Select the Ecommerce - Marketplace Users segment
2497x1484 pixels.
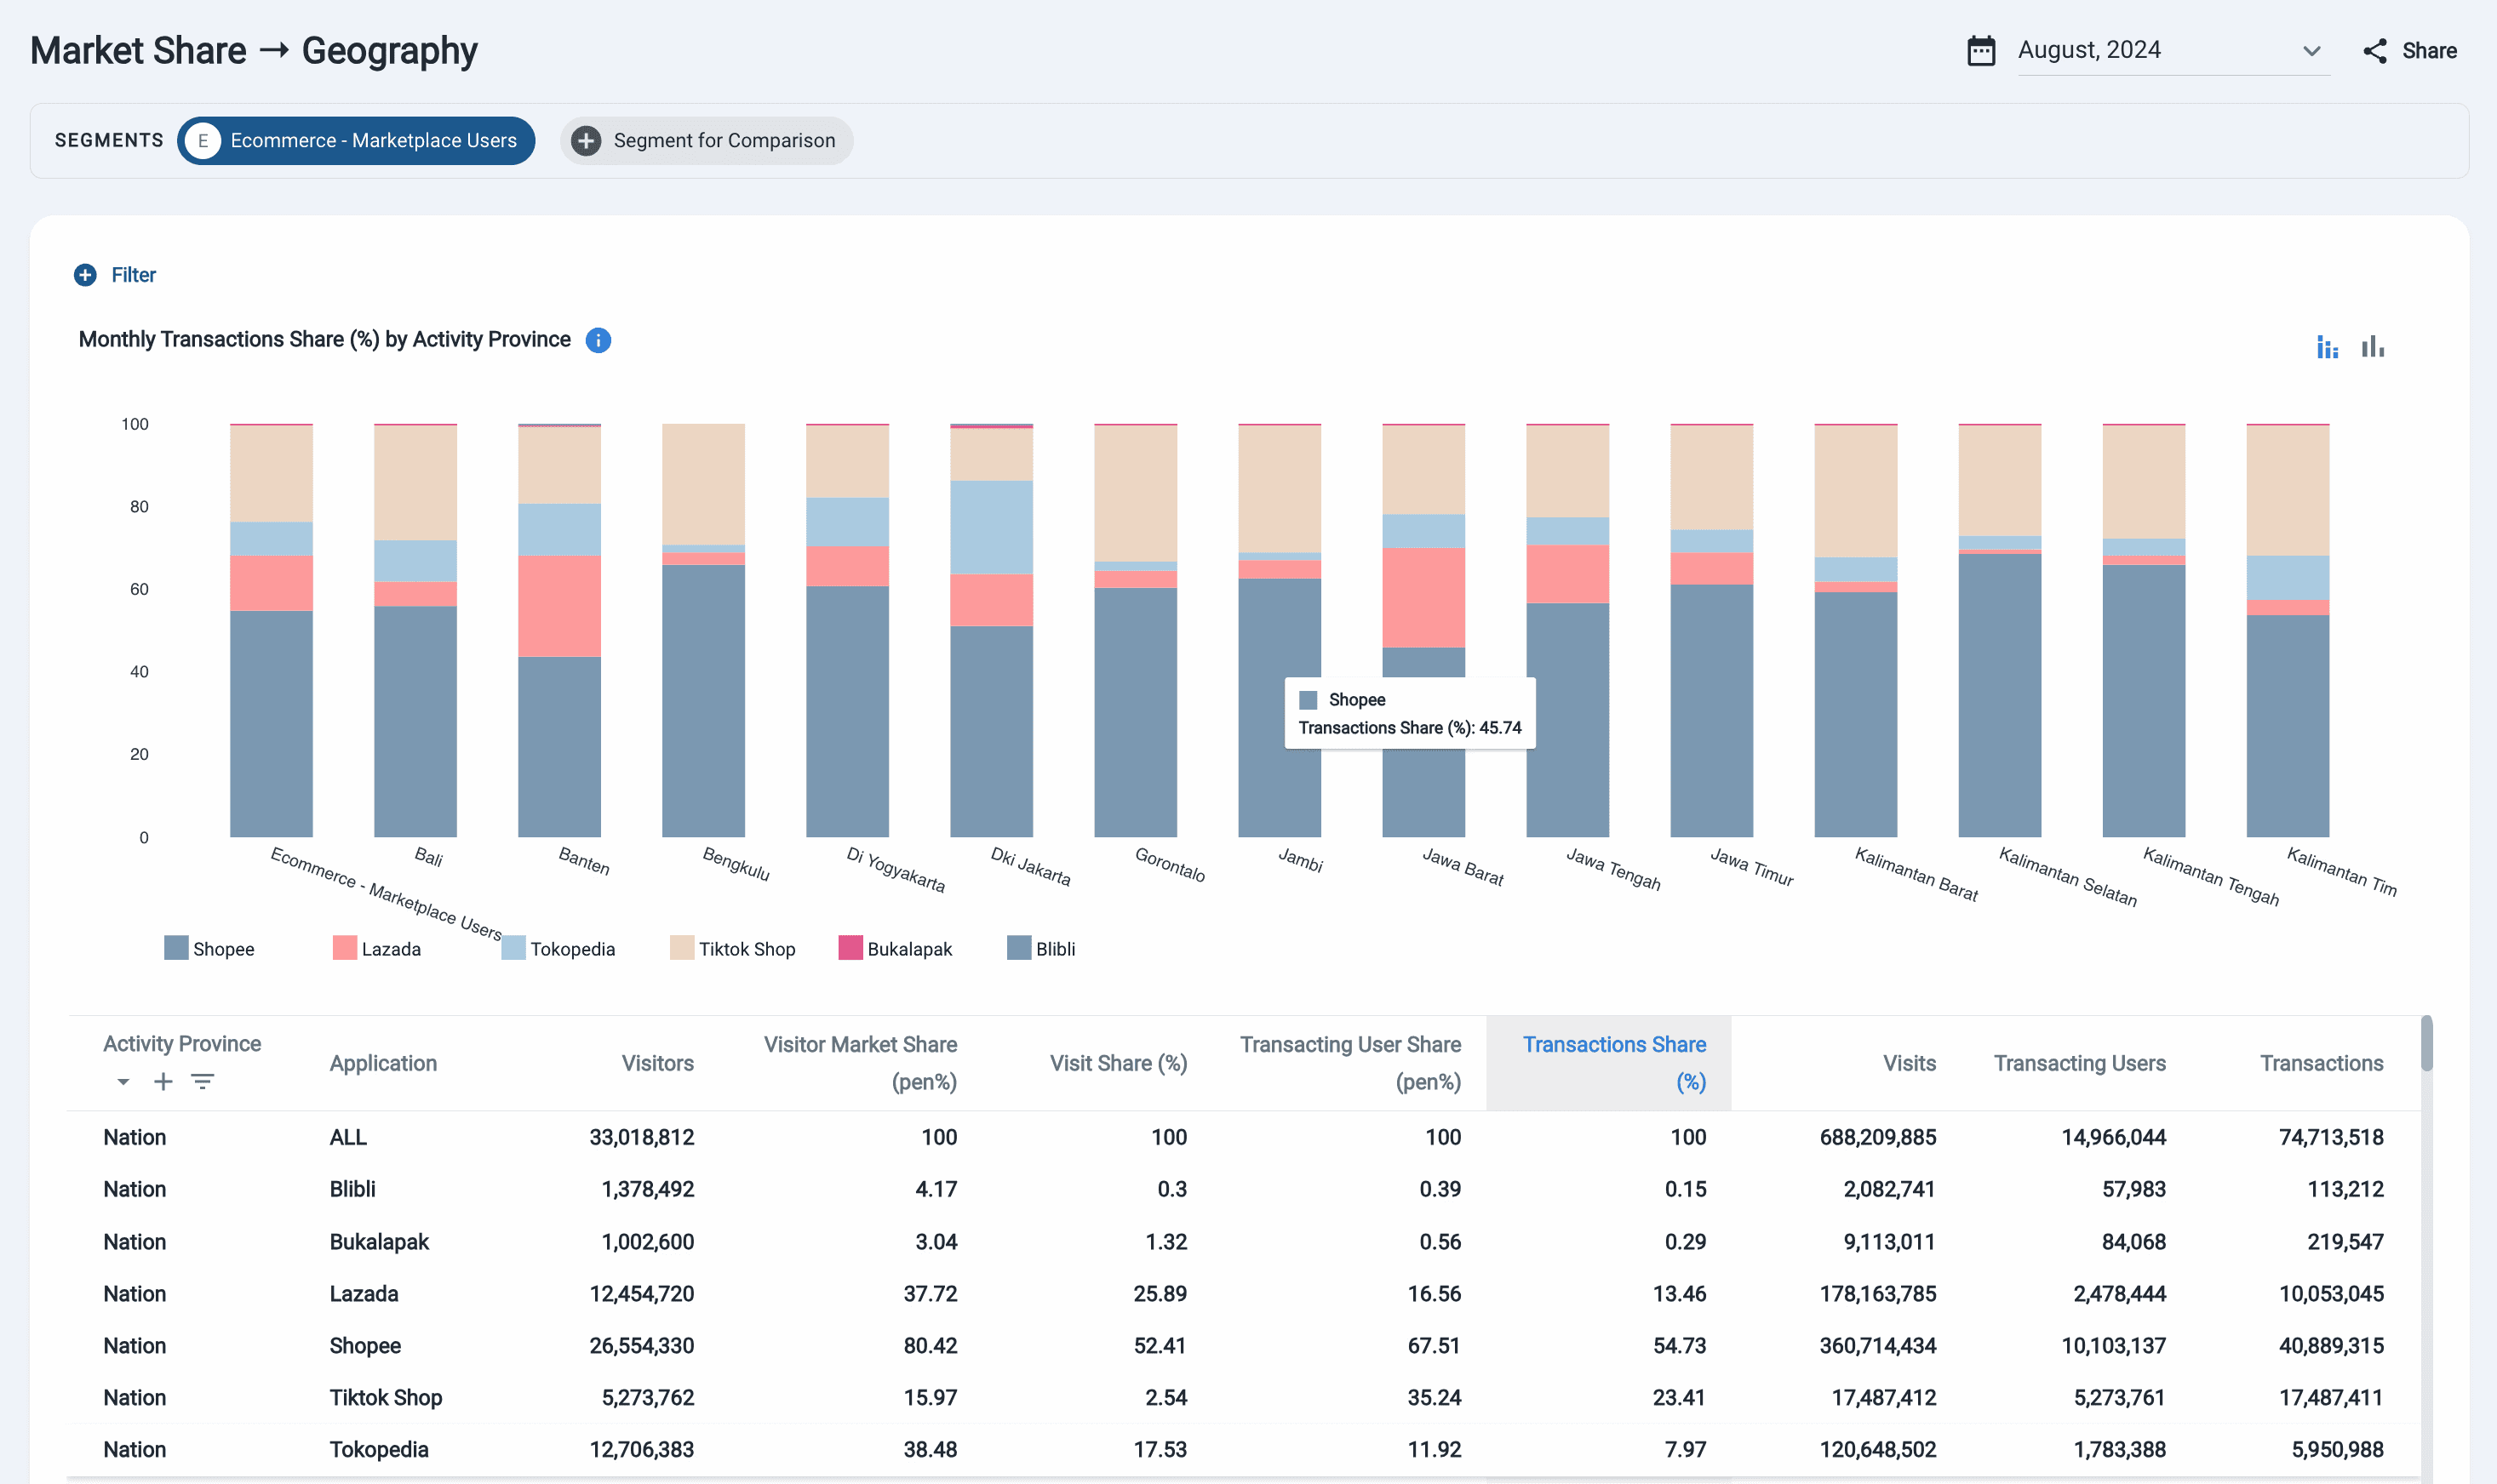356,141
